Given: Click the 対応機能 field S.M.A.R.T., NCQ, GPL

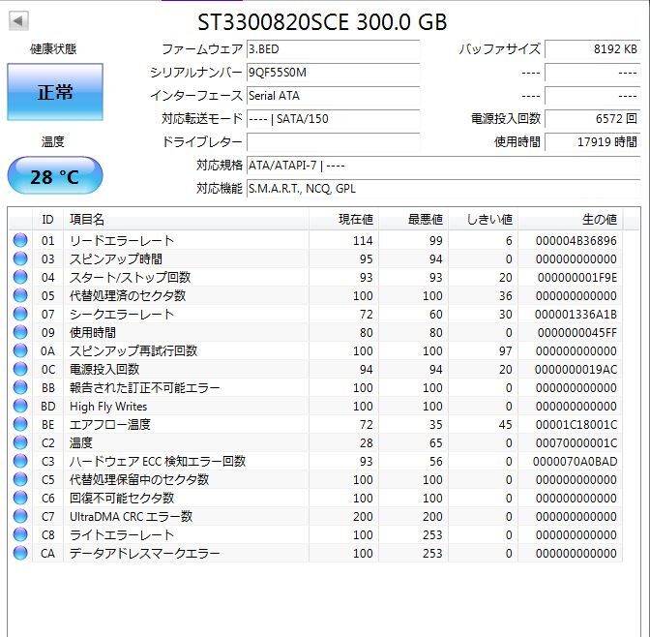Looking at the screenshot, I should point(443,189).
